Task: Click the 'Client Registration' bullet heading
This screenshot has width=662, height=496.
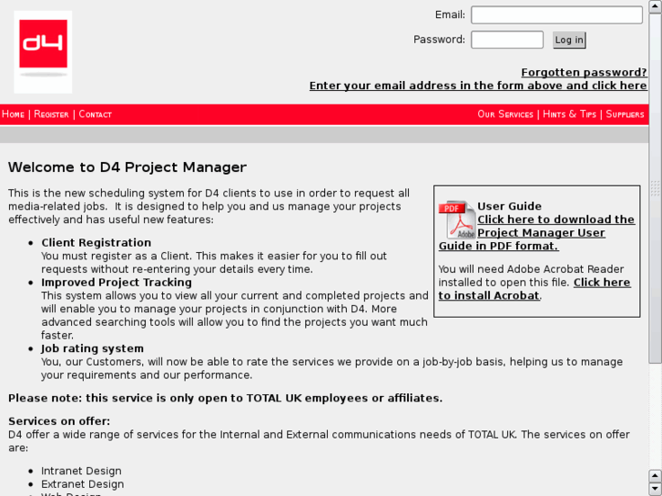Action: click(97, 243)
